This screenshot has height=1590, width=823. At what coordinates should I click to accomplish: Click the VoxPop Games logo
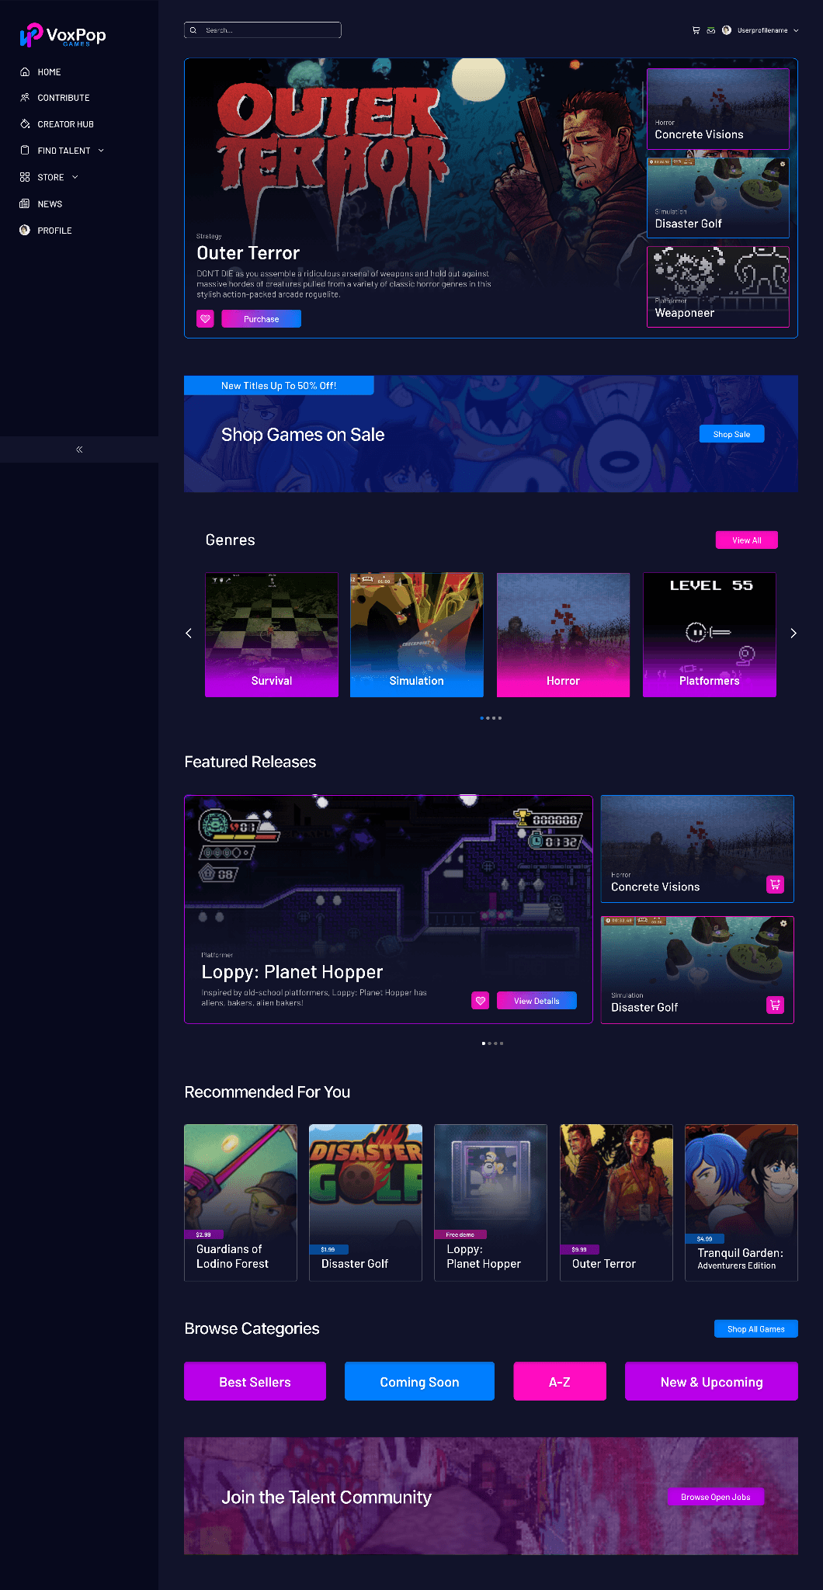pyautogui.click(x=62, y=35)
